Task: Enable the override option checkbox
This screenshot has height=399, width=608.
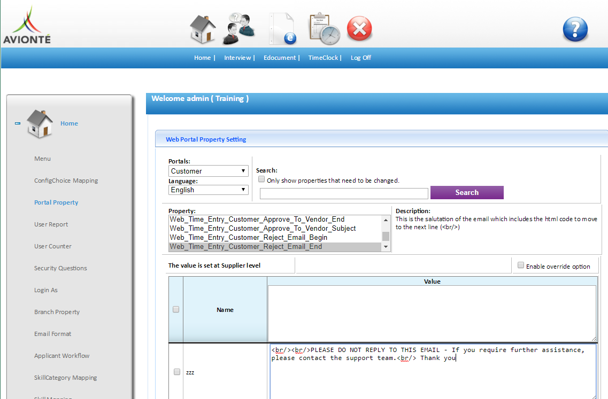Action: [521, 265]
